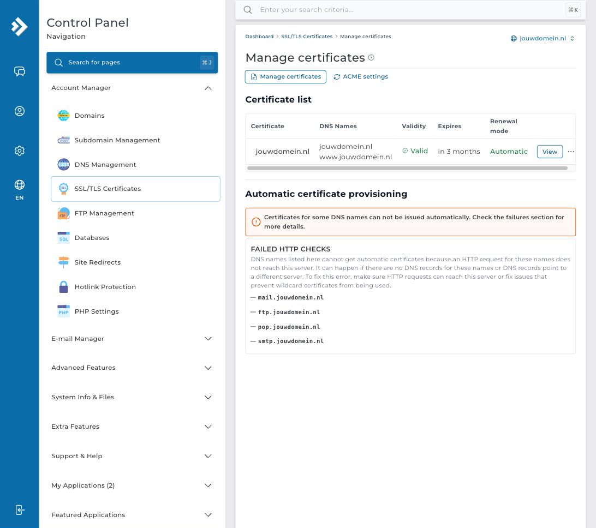Screen dimensions: 596x528
Task: Select SSL/TLS Certificates in navigation
Action: [x=135, y=189]
